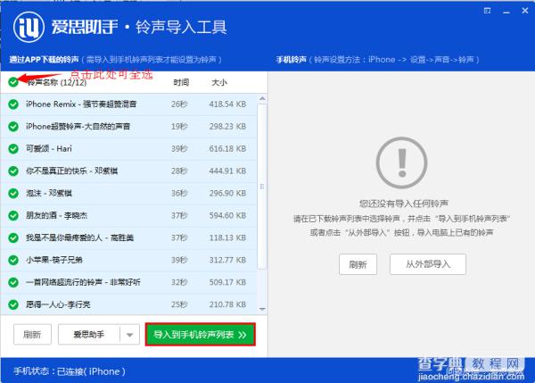Select row 一首网络超流行的铃声 - 非常好听

click(129, 282)
